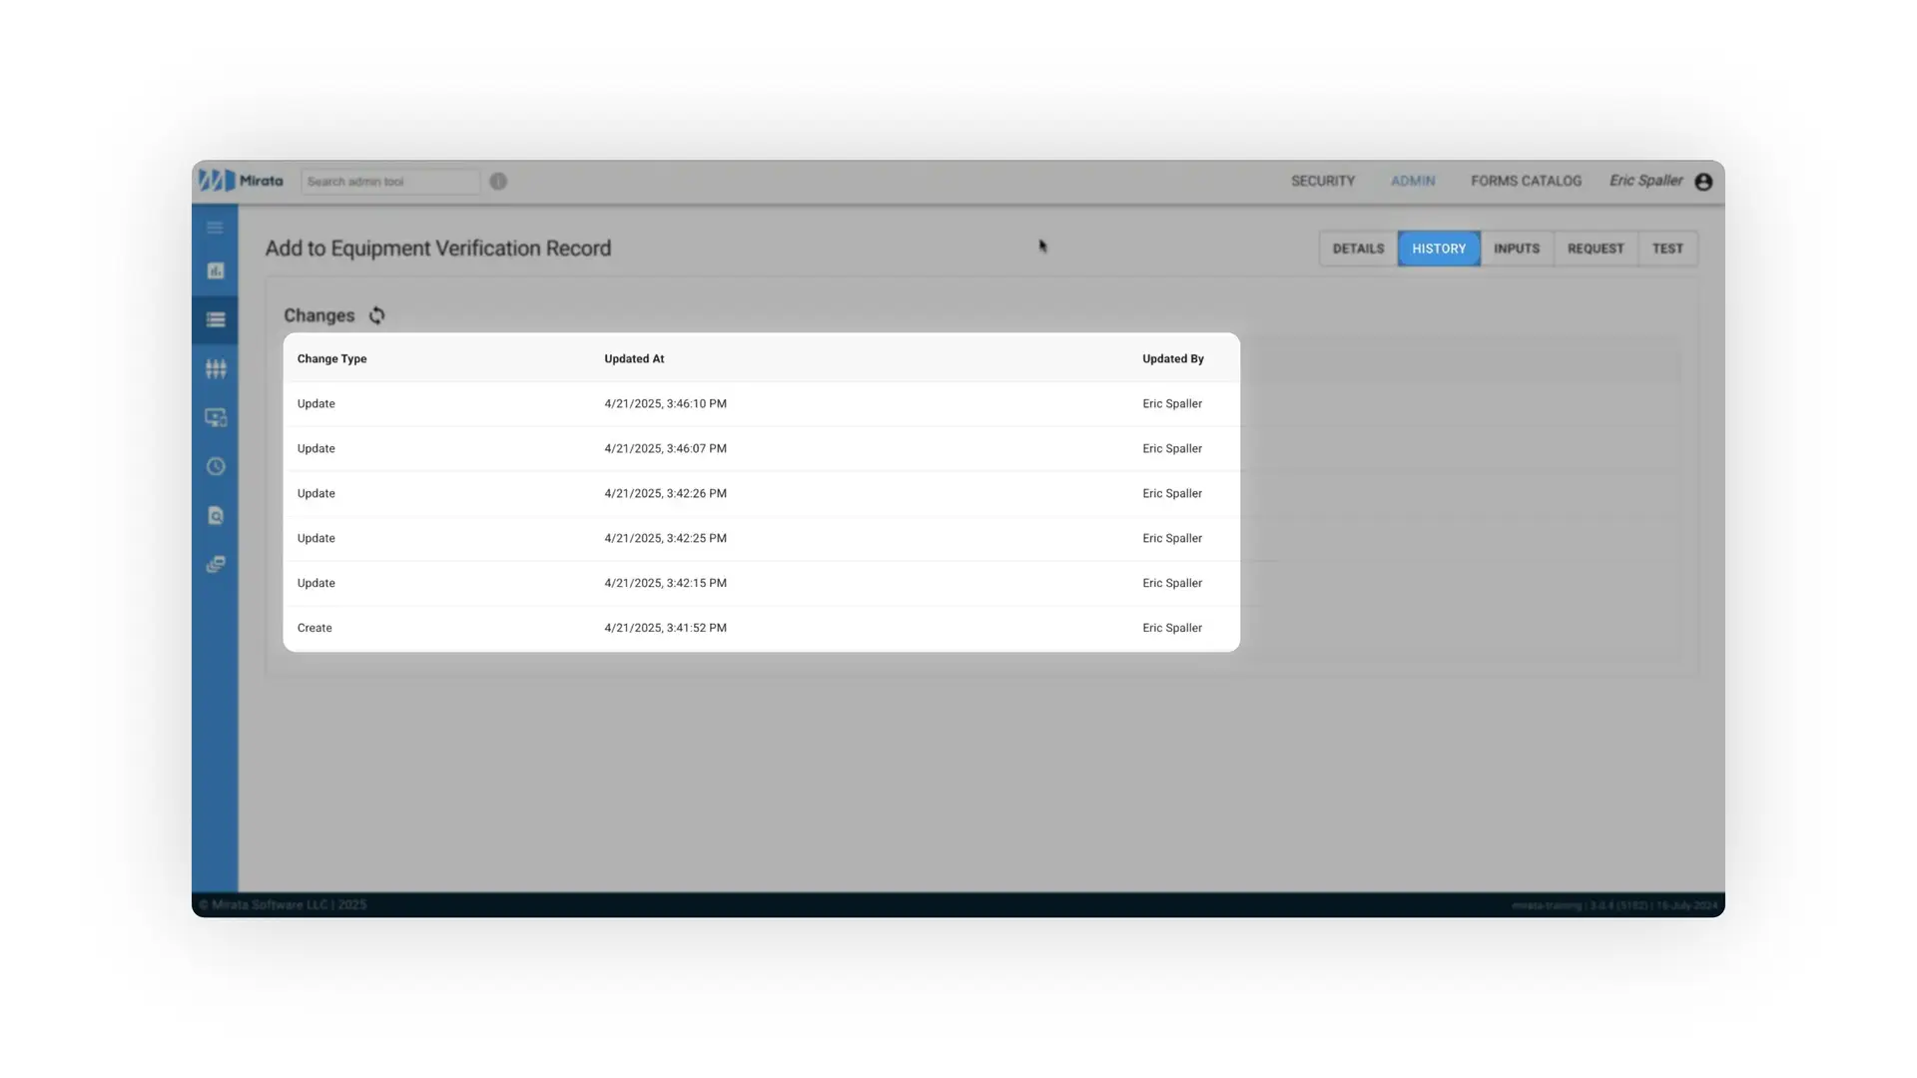The image size is (1917, 1078).
Task: Click the copy pages icon in sidebar
Action: pos(215,564)
